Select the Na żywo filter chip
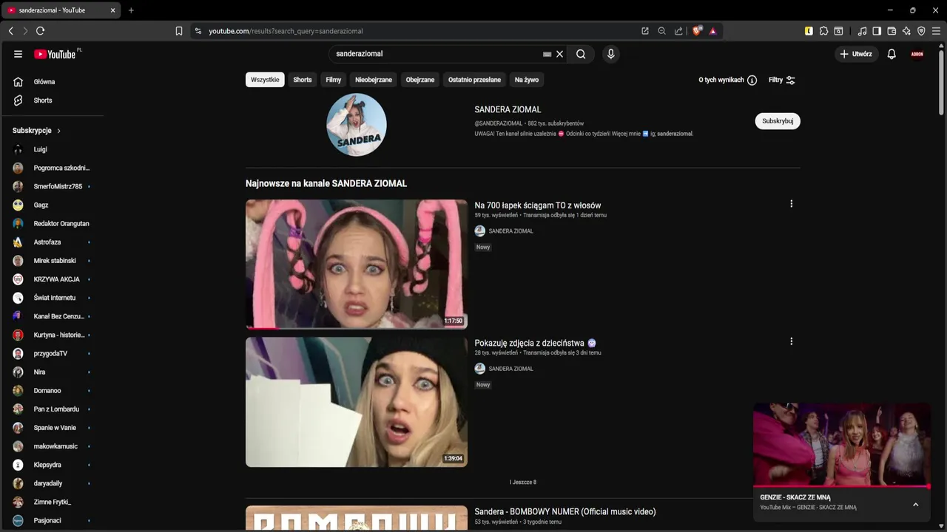Screen dimensions: 947x532 point(527,80)
